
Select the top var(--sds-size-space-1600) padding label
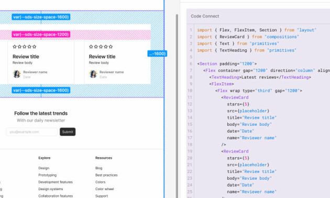[41, 17]
